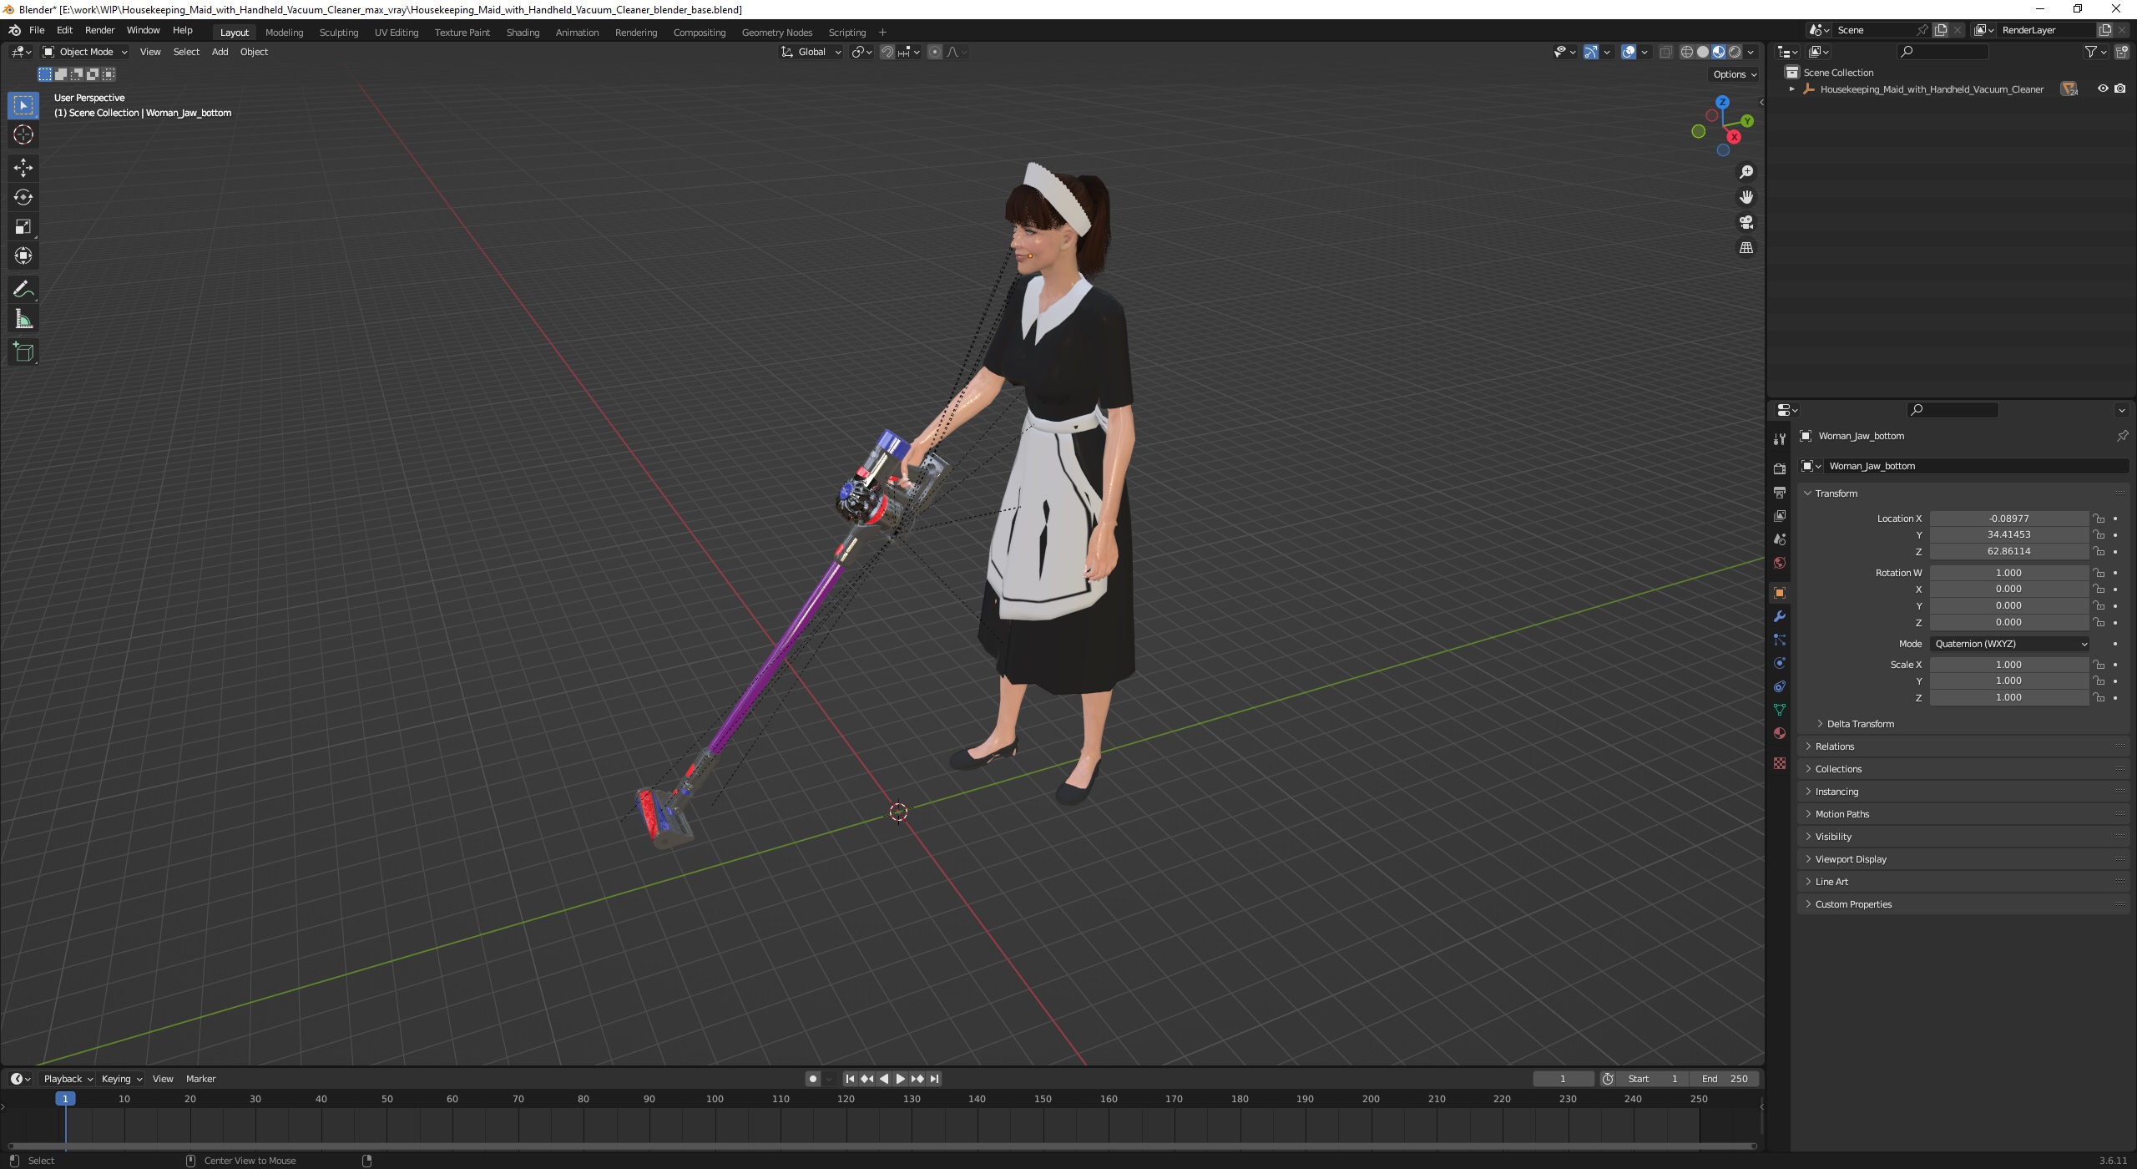Open the Object Constraints properties tab

click(1780, 686)
